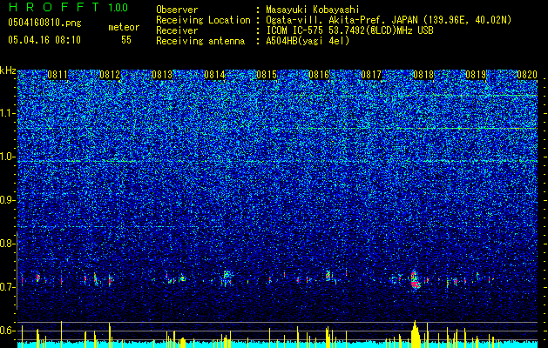Click the 0820 time marker
This screenshot has width=548, height=348.
tap(527, 75)
